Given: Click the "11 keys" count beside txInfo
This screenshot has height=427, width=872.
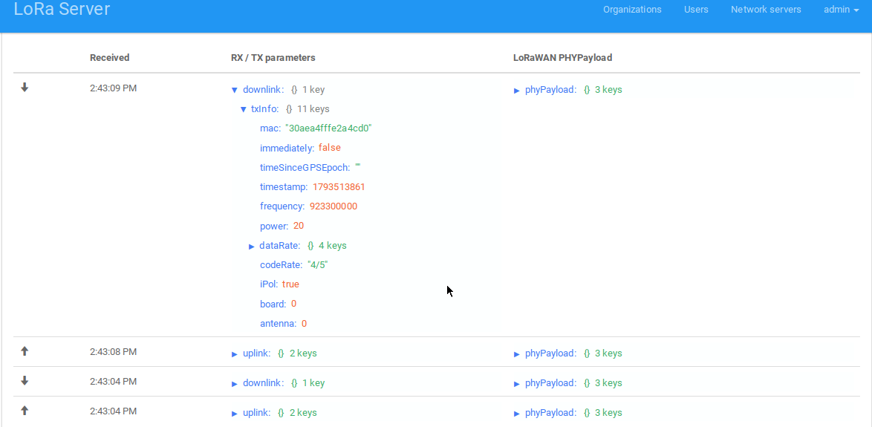Looking at the screenshot, I should coord(313,109).
